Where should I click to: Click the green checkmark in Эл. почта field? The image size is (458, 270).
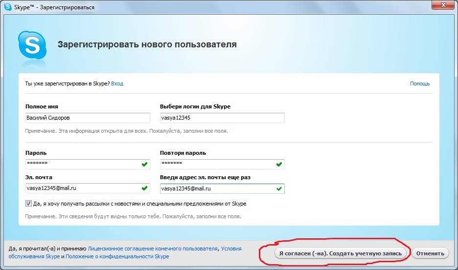point(144,188)
